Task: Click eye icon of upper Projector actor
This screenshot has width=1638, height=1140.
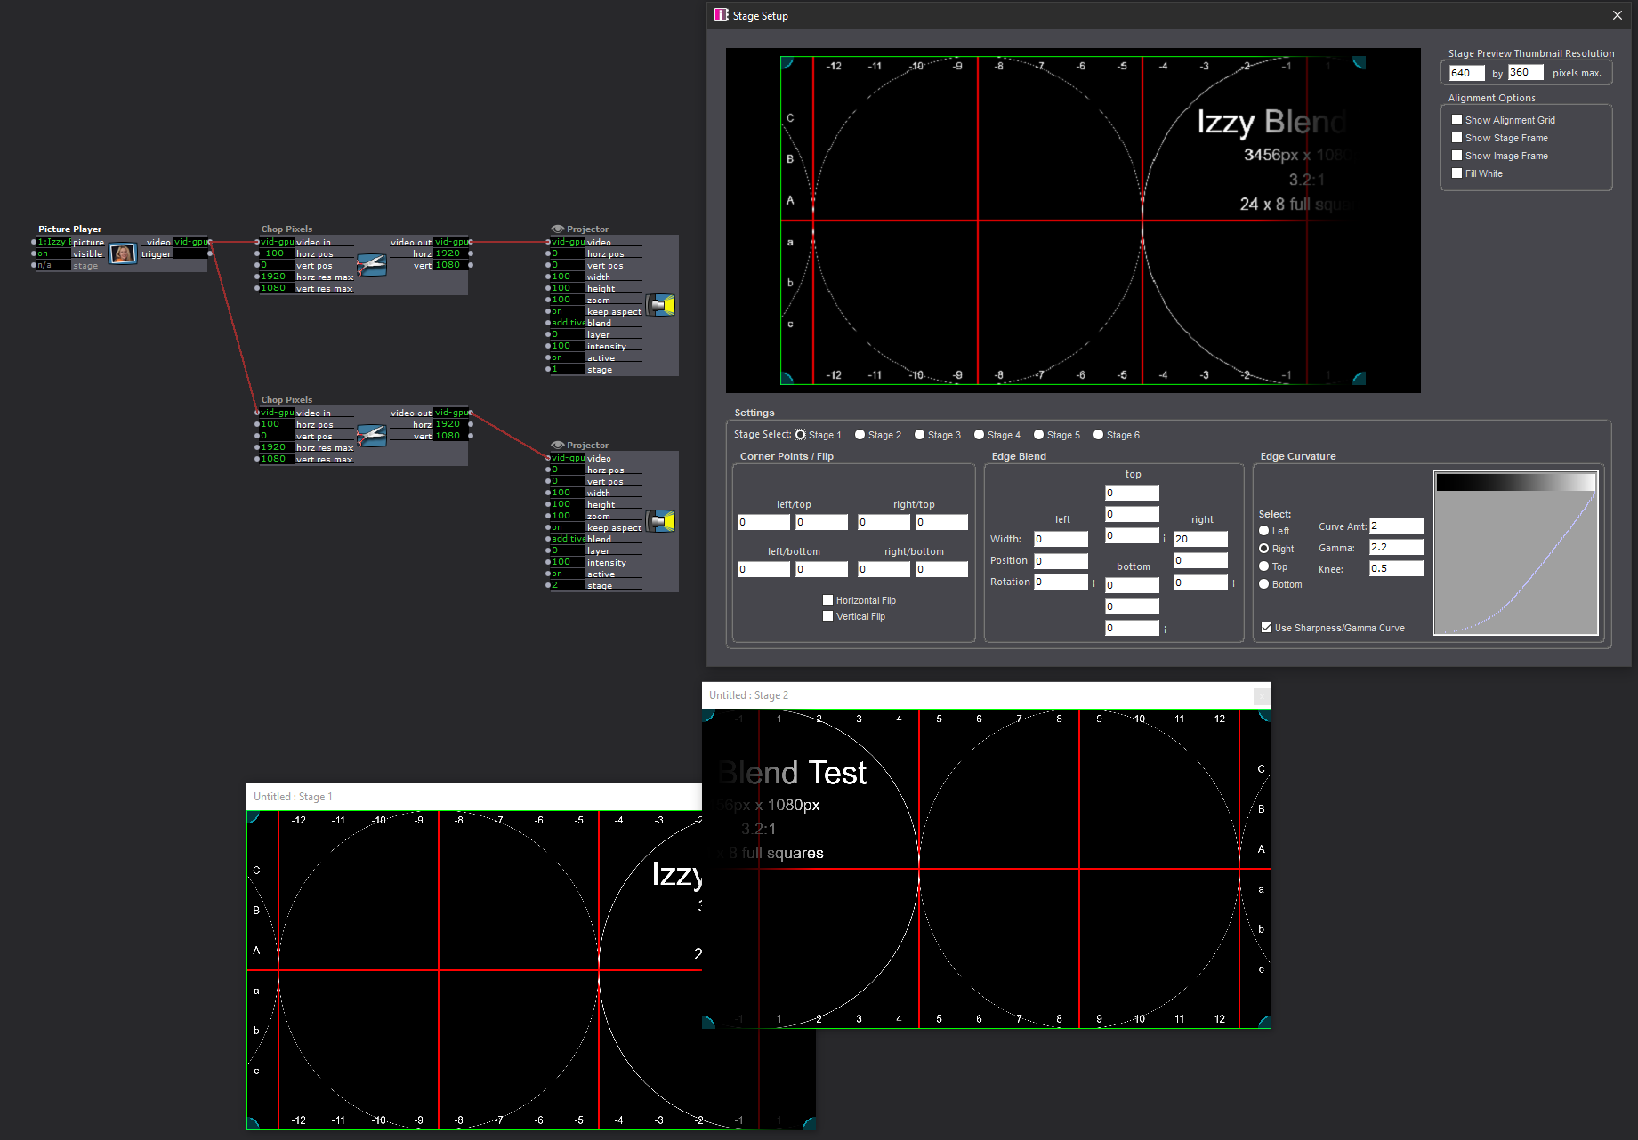Action: click(558, 229)
